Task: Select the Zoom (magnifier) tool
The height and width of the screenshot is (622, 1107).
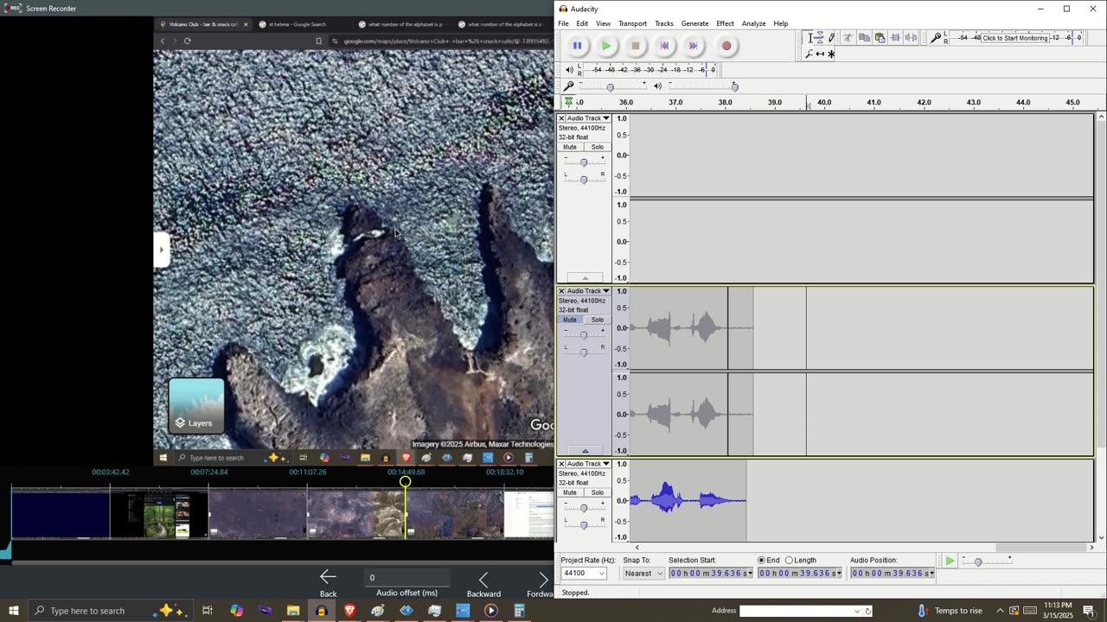Action: tap(809, 54)
